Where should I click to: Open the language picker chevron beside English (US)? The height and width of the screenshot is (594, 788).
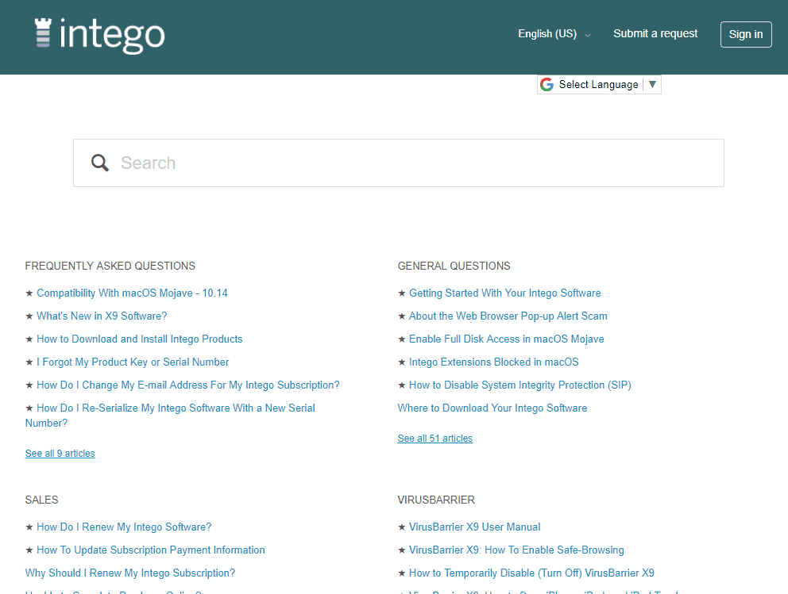[x=587, y=34]
